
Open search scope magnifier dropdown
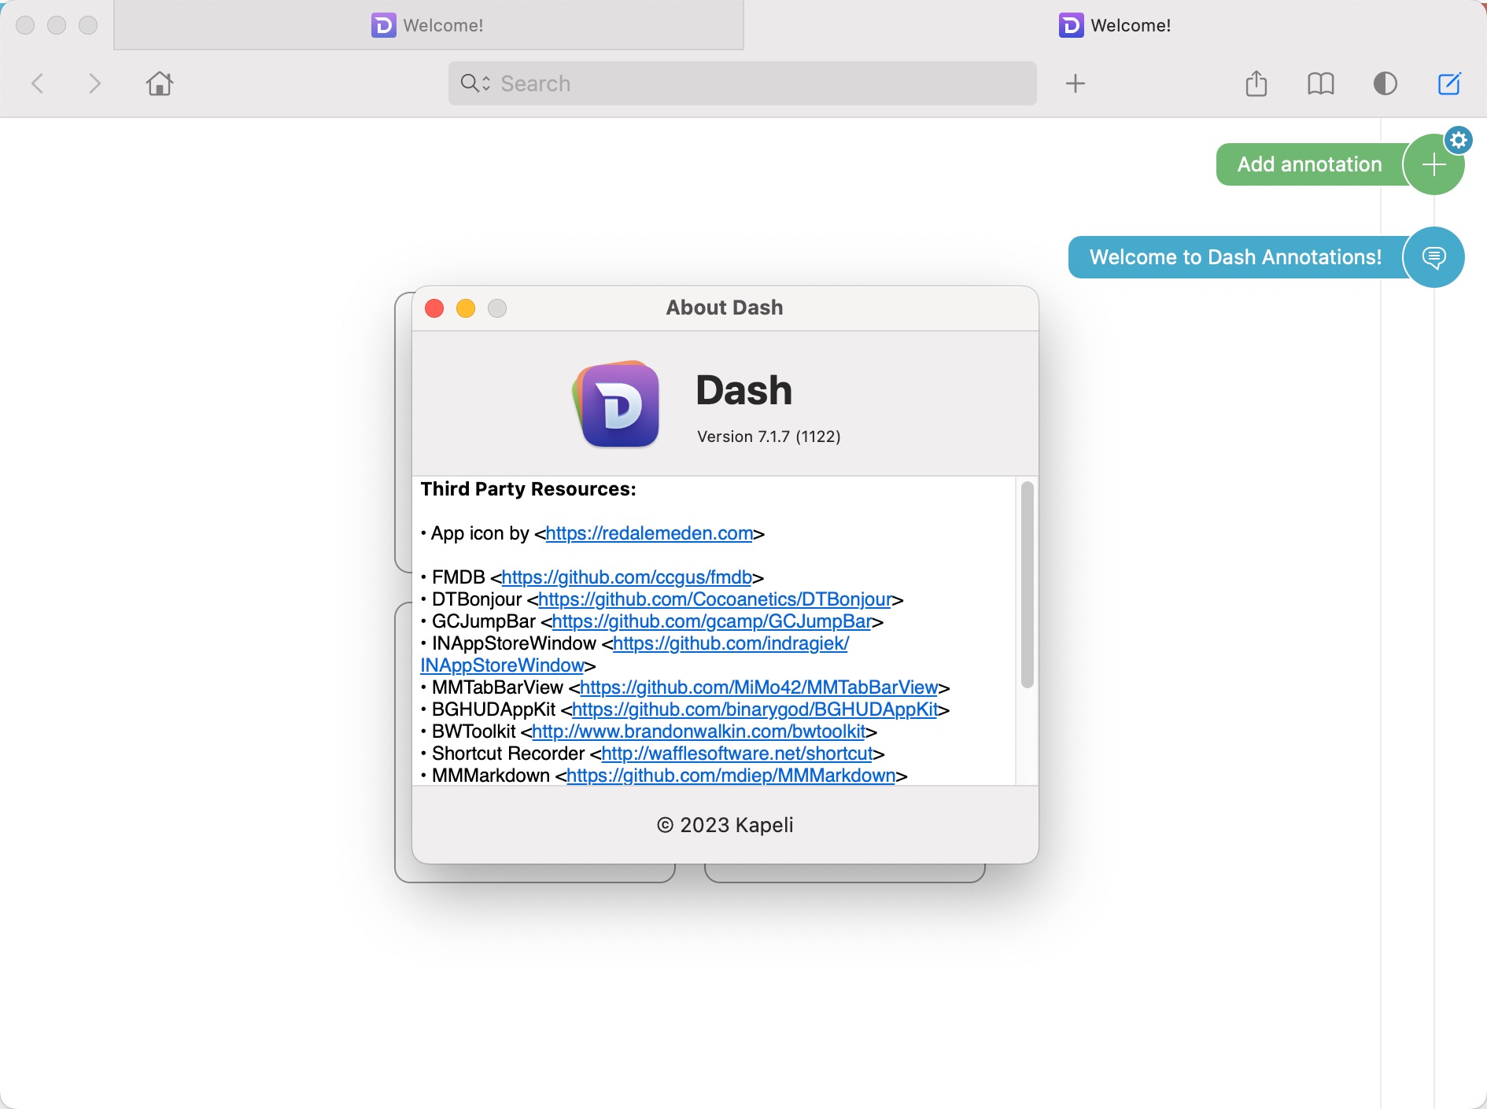click(x=475, y=83)
